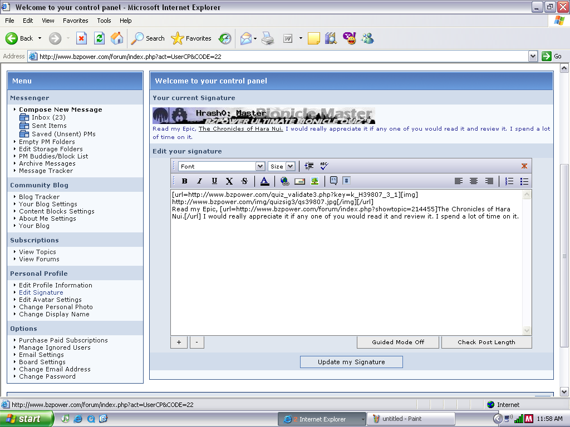Click the Print icon in IE toolbar
Screen dimensions: 570x427
268,38
